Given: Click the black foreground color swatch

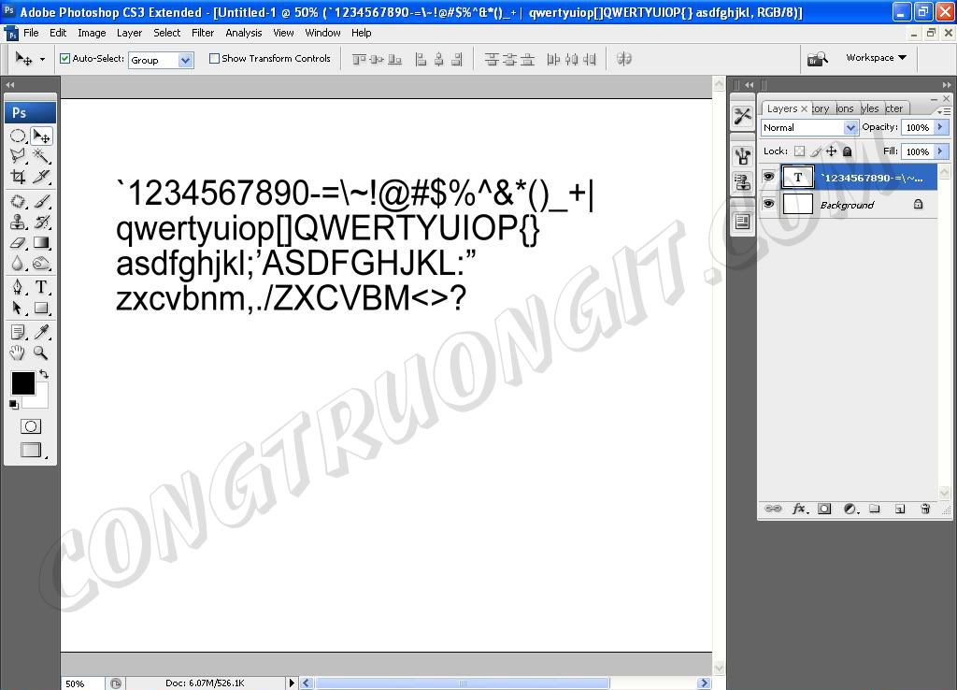Looking at the screenshot, I should [22, 382].
